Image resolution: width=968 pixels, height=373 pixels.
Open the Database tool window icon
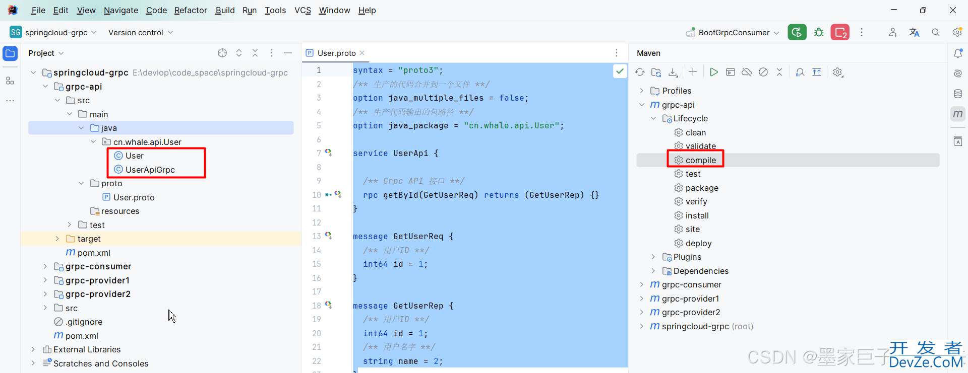pos(958,94)
